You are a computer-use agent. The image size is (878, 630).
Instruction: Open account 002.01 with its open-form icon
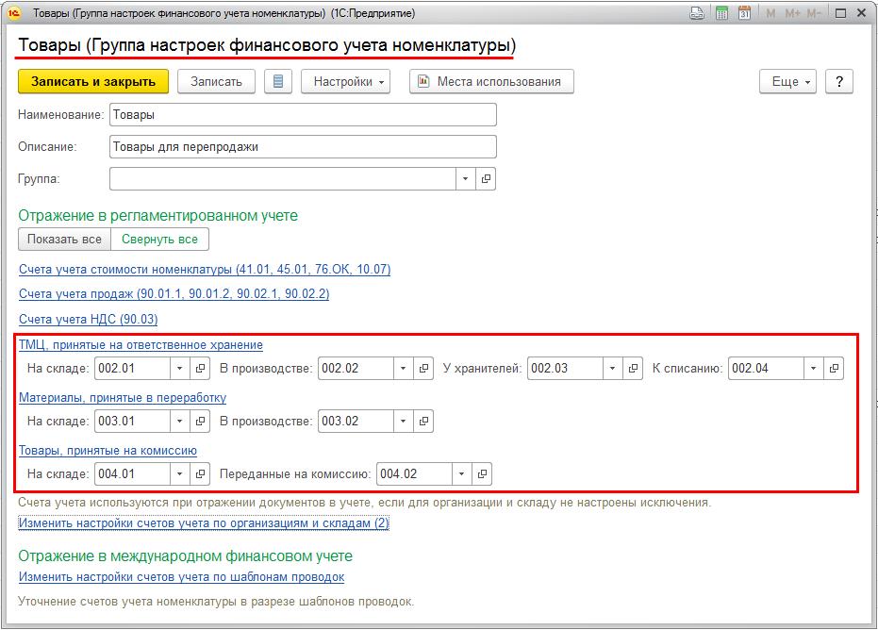coord(200,368)
